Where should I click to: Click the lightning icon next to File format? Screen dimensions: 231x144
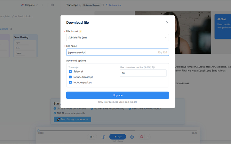(80, 31)
